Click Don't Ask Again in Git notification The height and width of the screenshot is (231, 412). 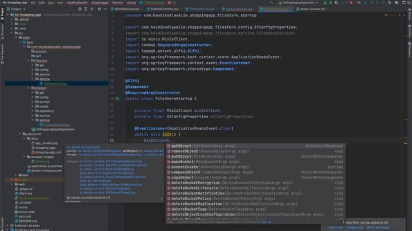pyautogui.click(x=379, y=227)
